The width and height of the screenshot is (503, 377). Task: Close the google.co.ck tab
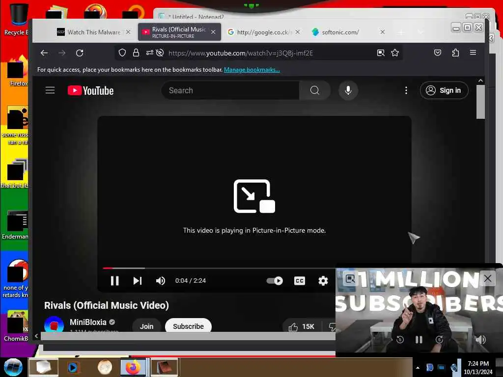[297, 32]
